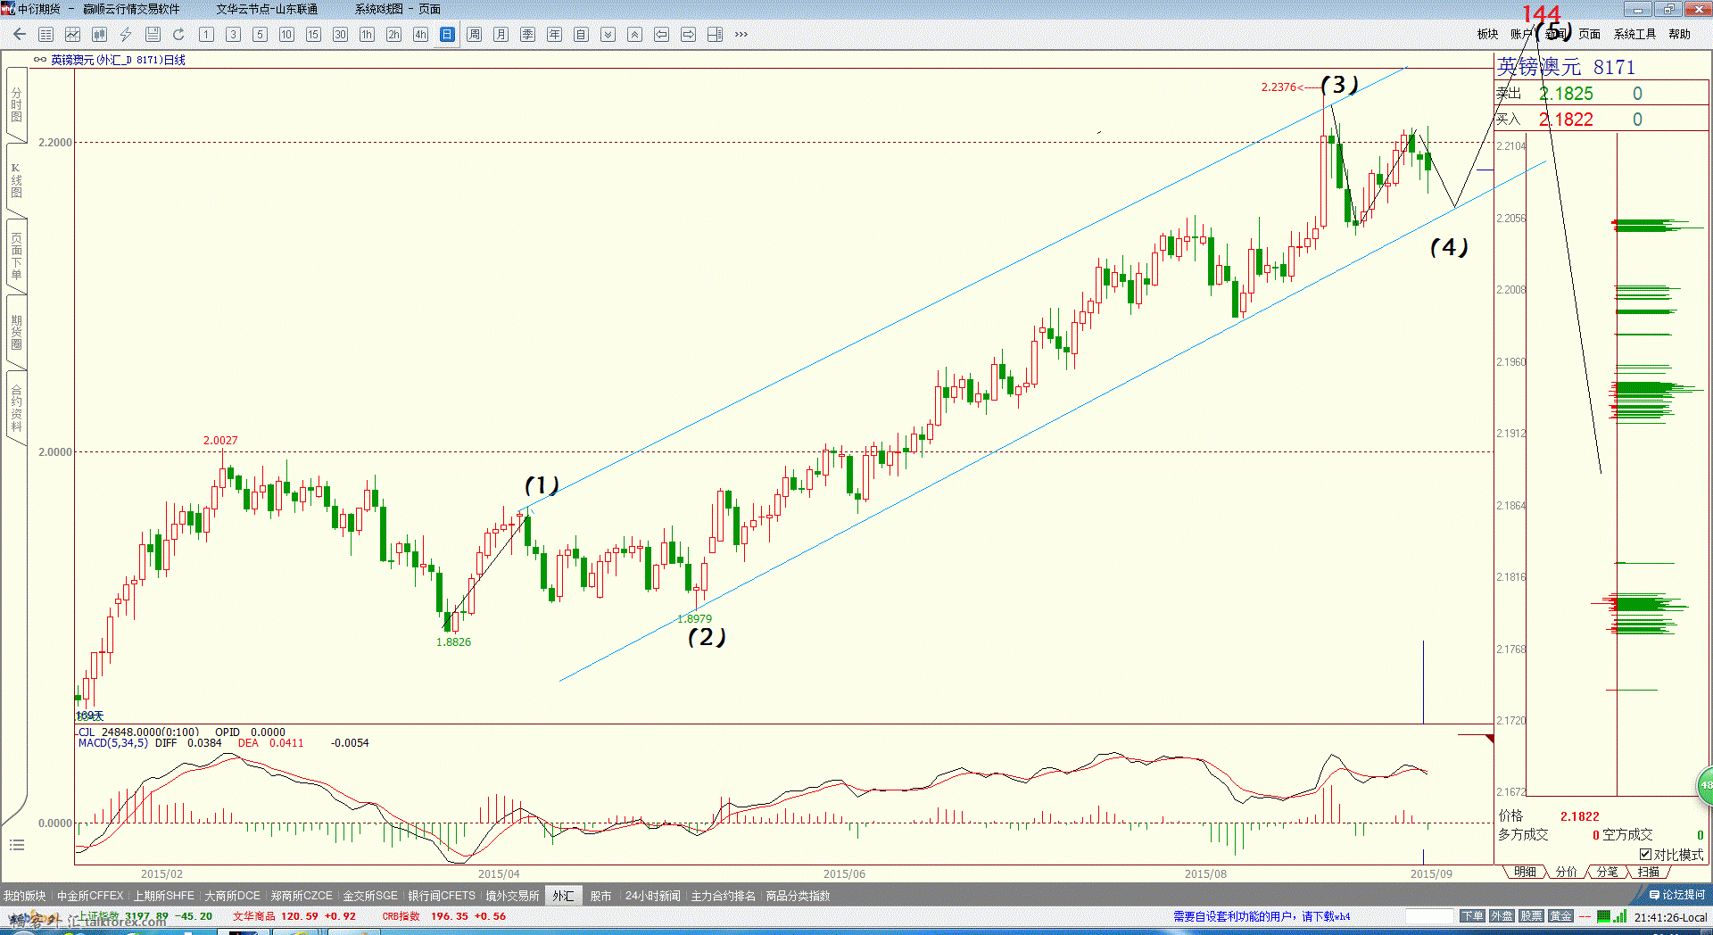The height and width of the screenshot is (935, 1713).
Task: Toggle the daily 日 period button
Action: coord(447,34)
